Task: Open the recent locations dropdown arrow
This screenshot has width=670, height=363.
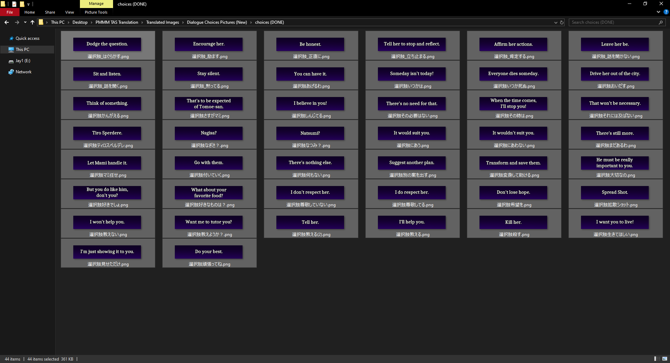Action: pos(25,22)
